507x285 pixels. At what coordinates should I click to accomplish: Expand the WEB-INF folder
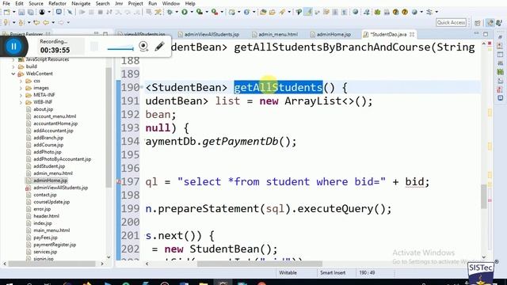tap(21, 102)
